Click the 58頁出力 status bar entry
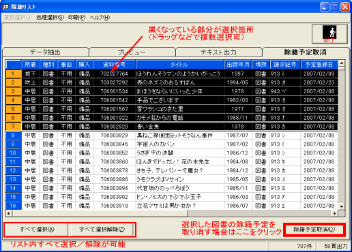Viewport: 352px width, 252px height. [336, 246]
